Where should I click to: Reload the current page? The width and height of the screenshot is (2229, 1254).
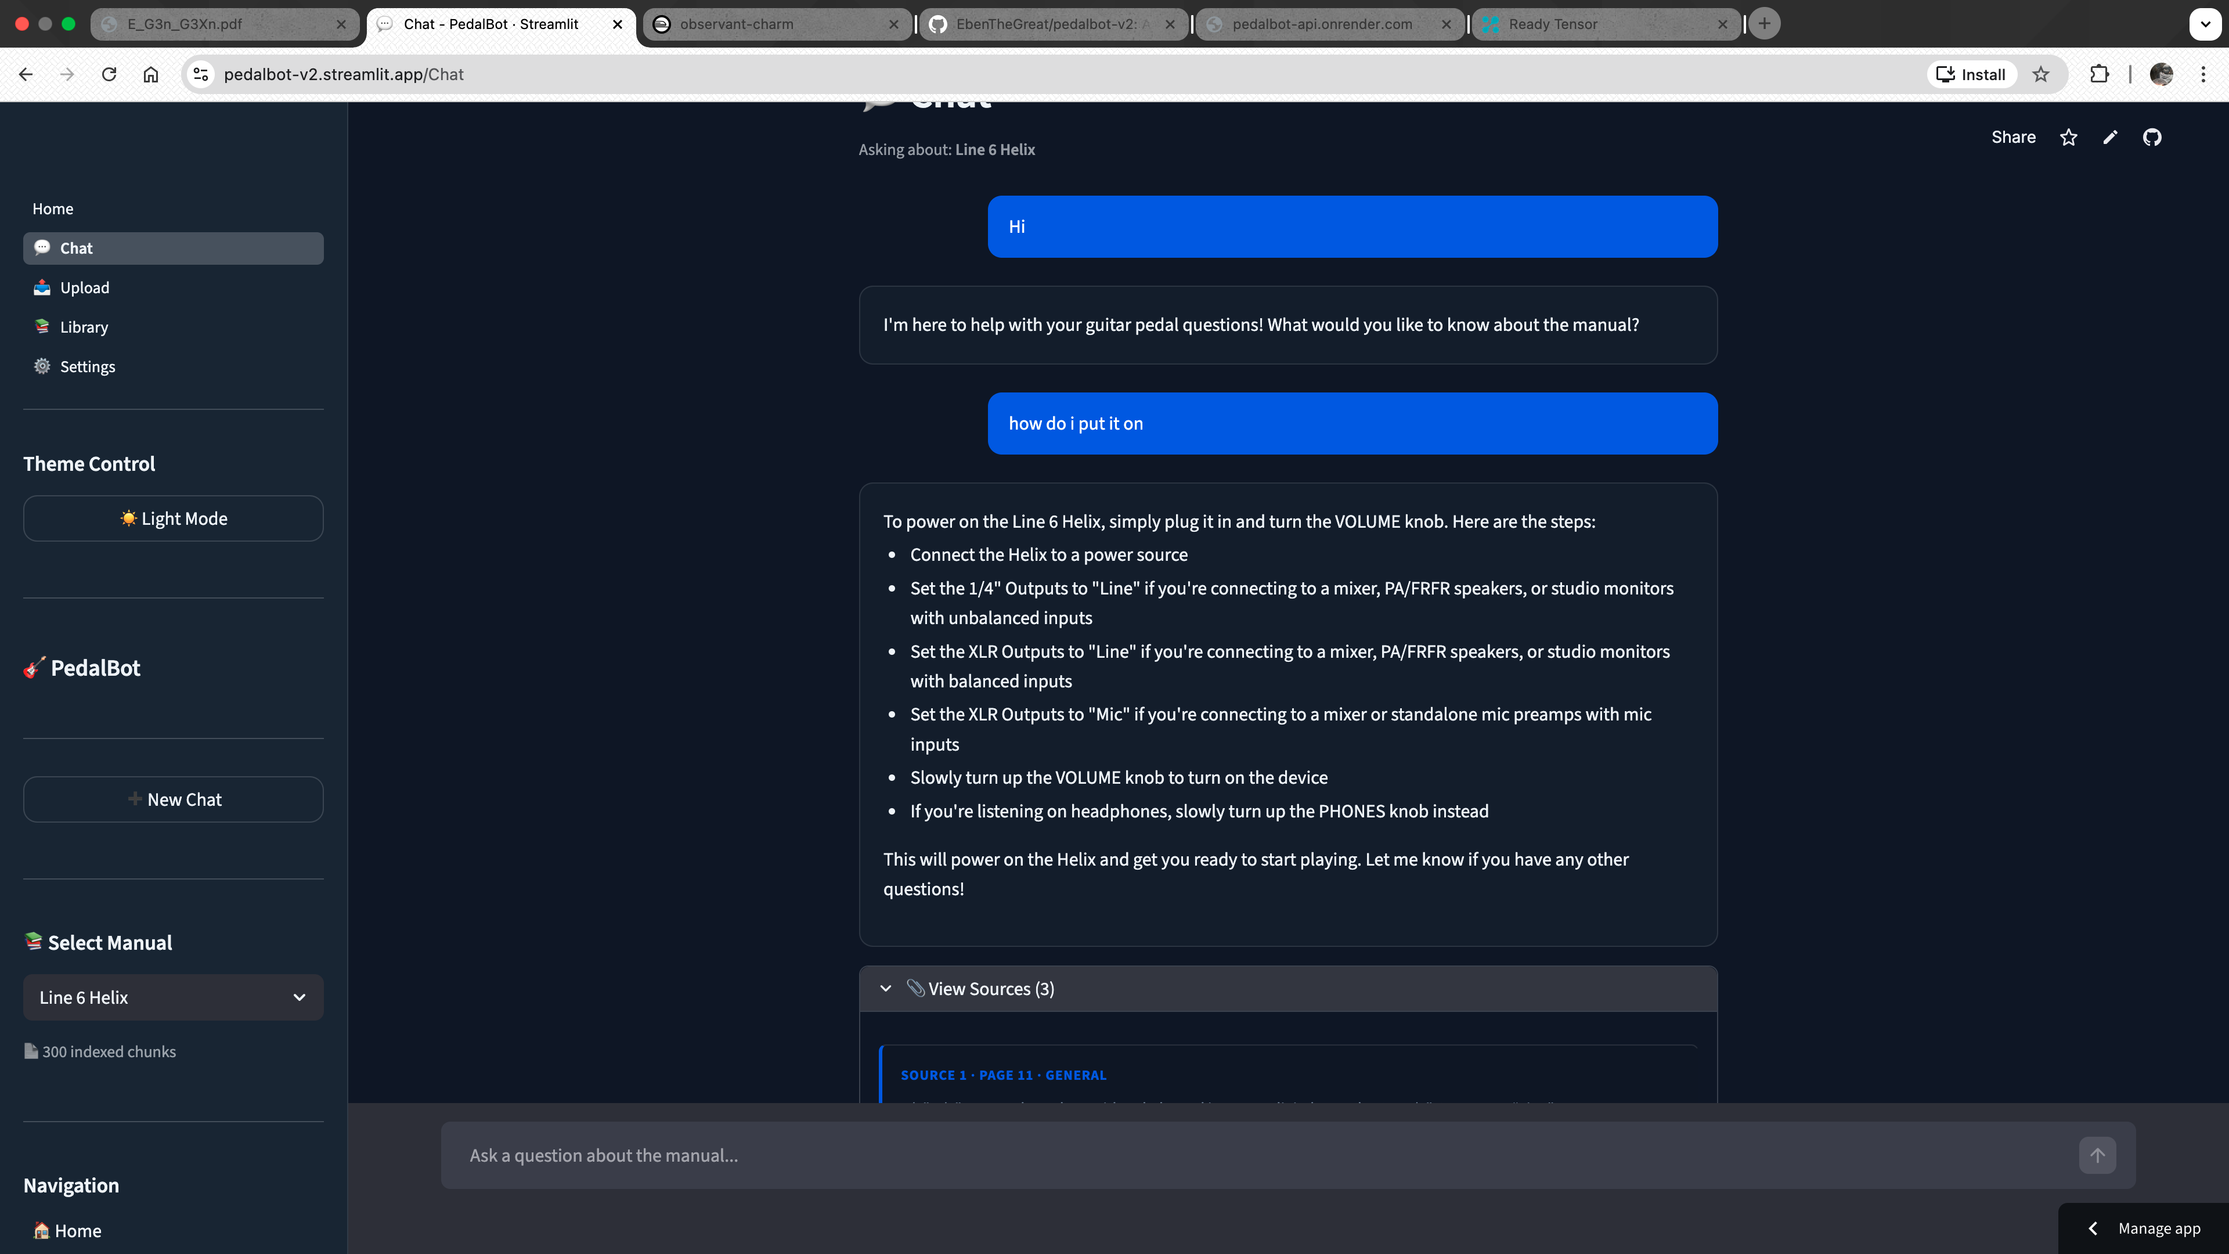pos(109,74)
